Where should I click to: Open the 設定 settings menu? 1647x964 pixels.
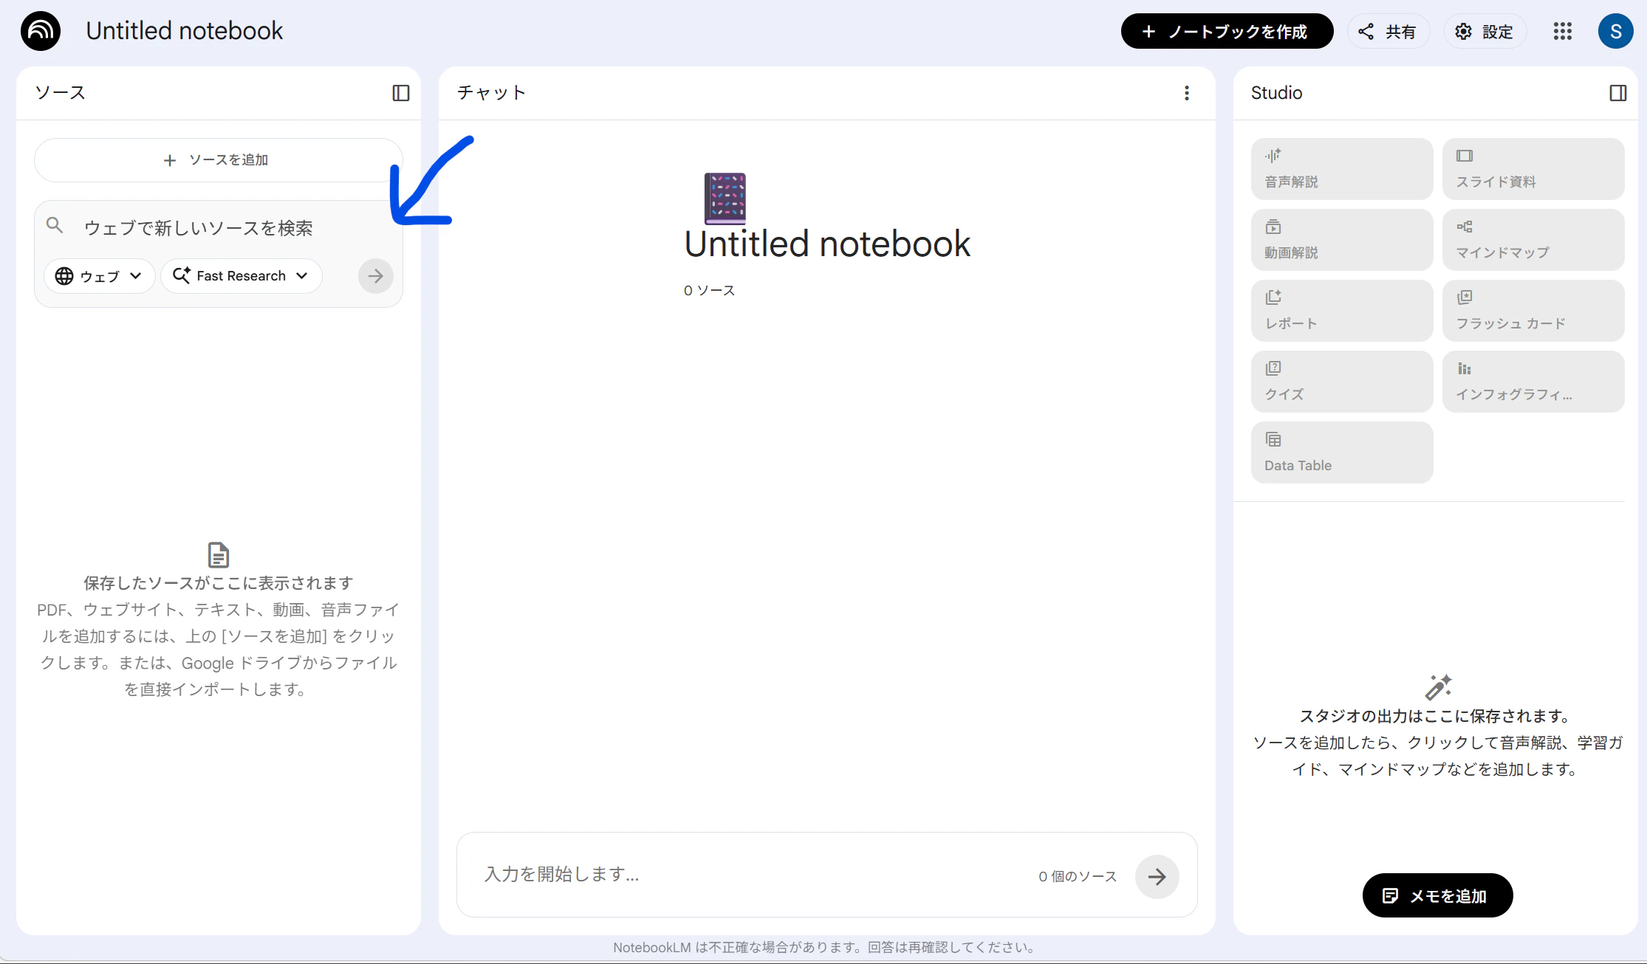1484,32
